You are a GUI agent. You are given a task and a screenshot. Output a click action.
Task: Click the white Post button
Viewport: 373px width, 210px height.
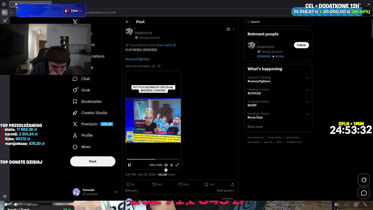(x=93, y=161)
